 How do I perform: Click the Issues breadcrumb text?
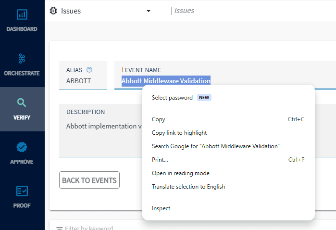coord(184,11)
